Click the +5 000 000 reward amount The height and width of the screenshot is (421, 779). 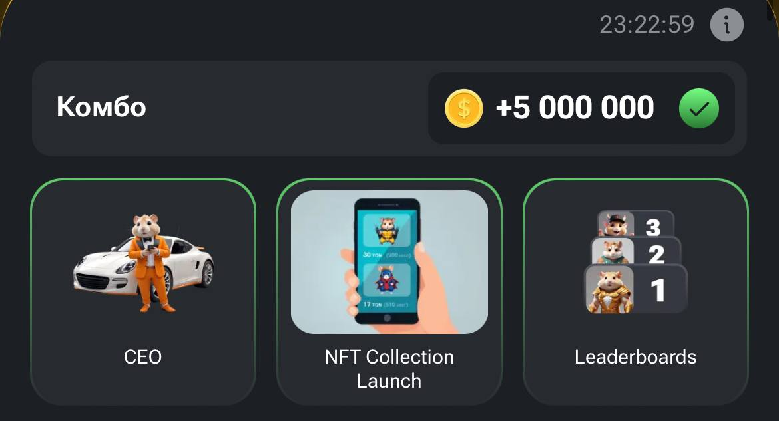[575, 108]
